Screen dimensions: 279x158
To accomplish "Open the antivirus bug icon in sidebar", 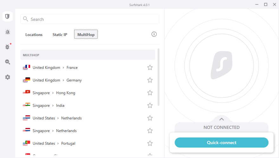I will pyautogui.click(x=8, y=47).
